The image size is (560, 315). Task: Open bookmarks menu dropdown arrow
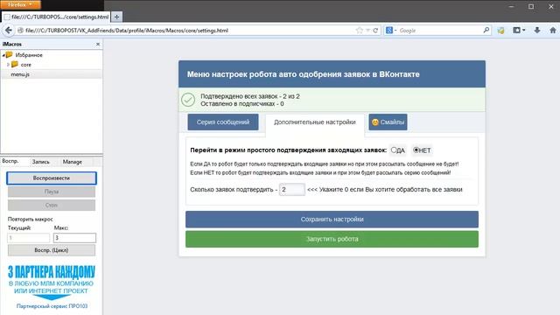tap(524, 31)
